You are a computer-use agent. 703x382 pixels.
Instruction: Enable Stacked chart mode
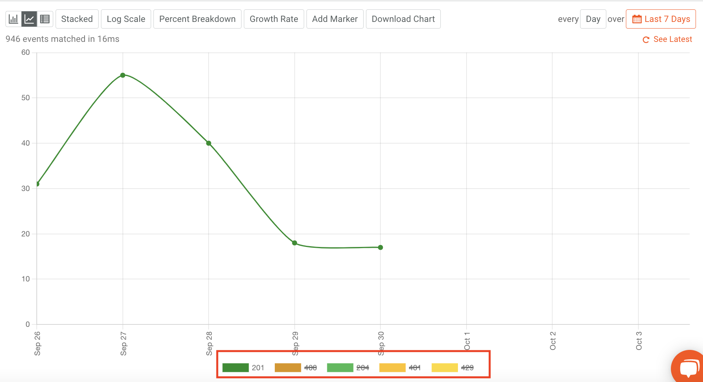coord(77,18)
